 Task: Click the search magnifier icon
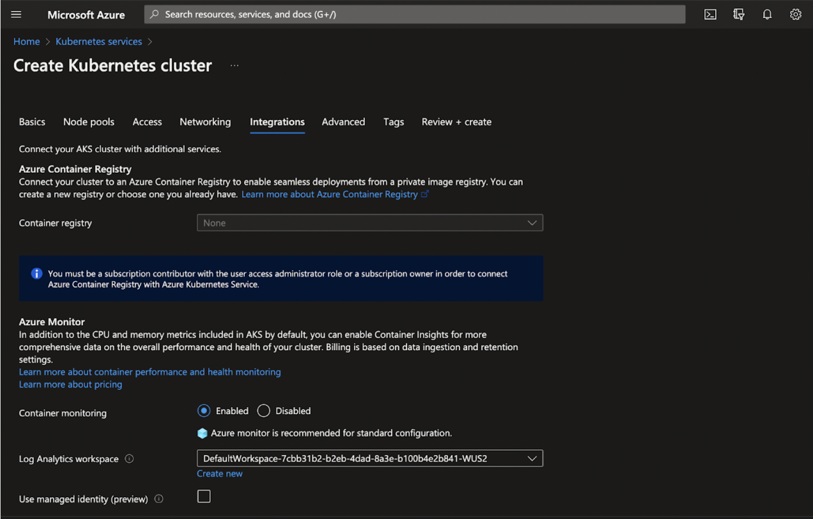point(155,14)
